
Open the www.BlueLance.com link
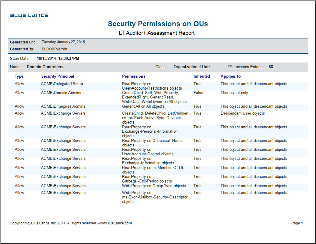(x=115, y=223)
